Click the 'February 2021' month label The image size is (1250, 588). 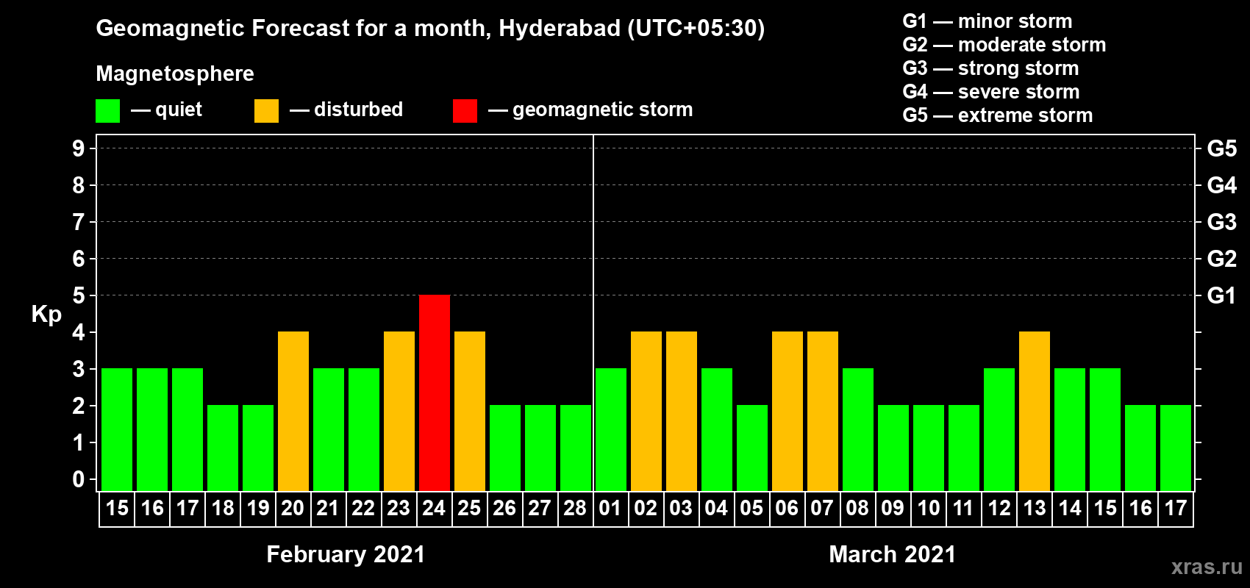(346, 554)
